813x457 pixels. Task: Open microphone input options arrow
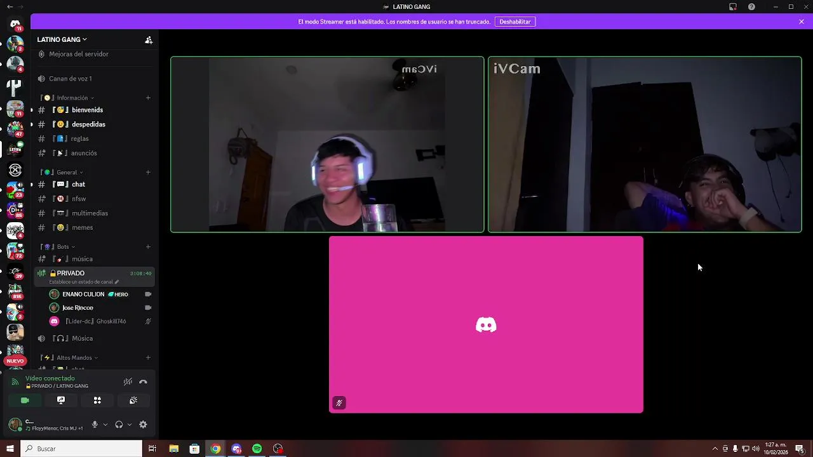(105, 425)
